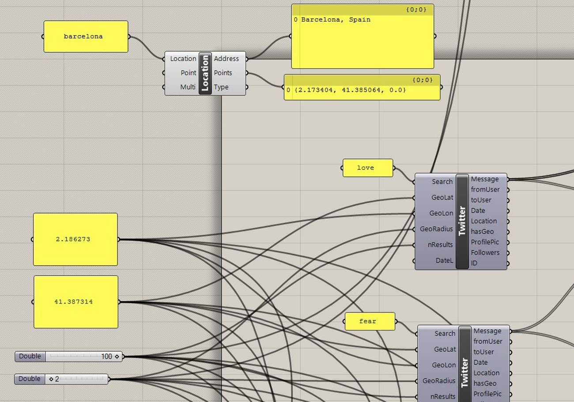The height and width of the screenshot is (402, 574).
Task: Click hasGeo output of the fear Twitter component
Action: (x=485, y=383)
